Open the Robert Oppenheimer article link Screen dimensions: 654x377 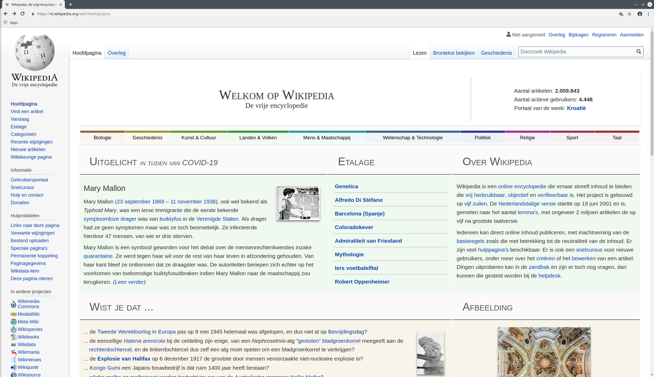(x=362, y=282)
